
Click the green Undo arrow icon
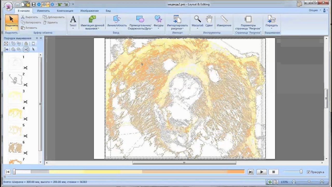[x=60, y=4]
